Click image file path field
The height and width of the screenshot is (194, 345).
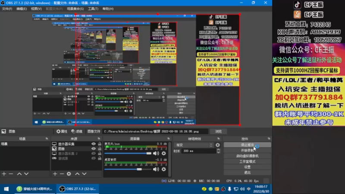[155, 131]
